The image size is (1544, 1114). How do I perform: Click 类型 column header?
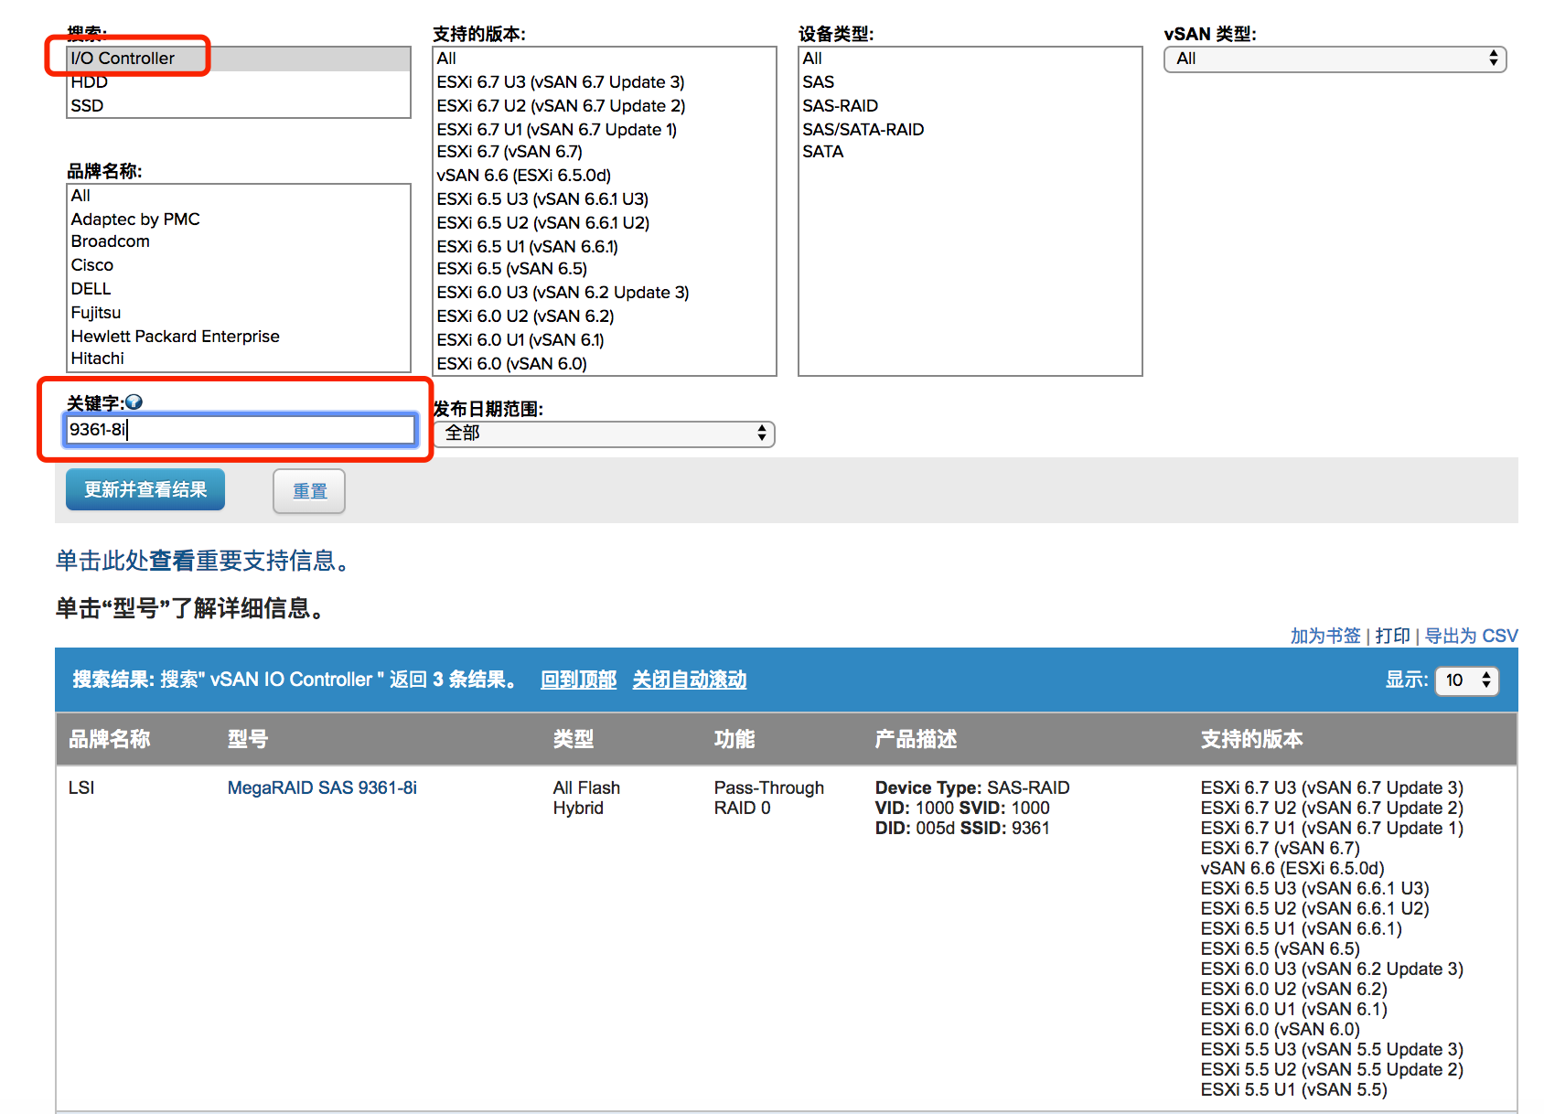(x=574, y=739)
